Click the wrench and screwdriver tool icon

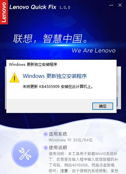pos(25,154)
